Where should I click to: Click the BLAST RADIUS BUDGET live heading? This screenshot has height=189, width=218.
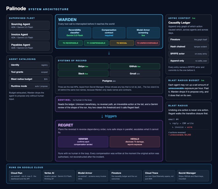point(186,80)
